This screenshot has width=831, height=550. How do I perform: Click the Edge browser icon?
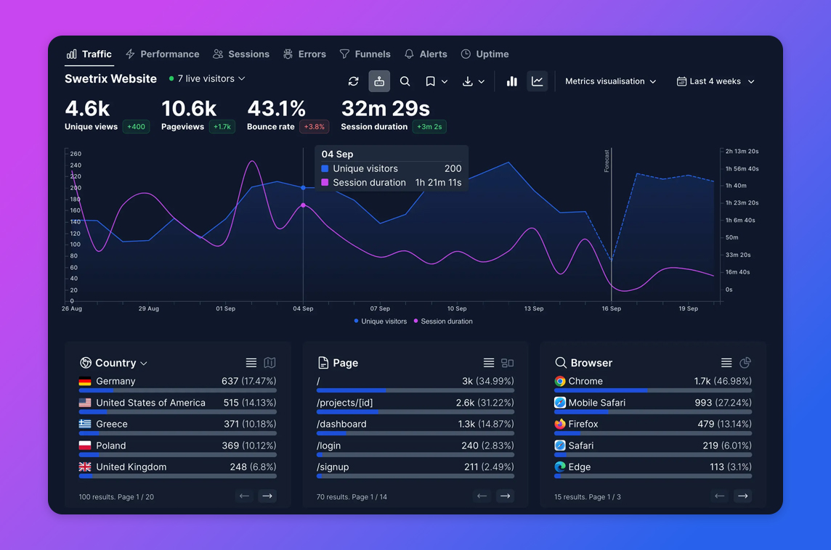pyautogui.click(x=560, y=467)
